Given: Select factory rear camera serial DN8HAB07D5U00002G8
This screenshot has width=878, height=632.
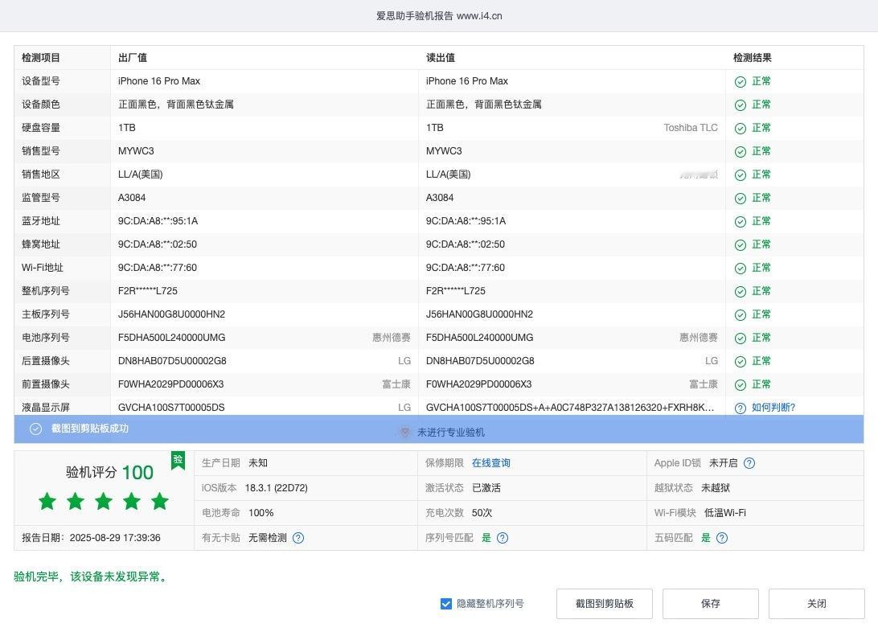Looking at the screenshot, I should 172,361.
